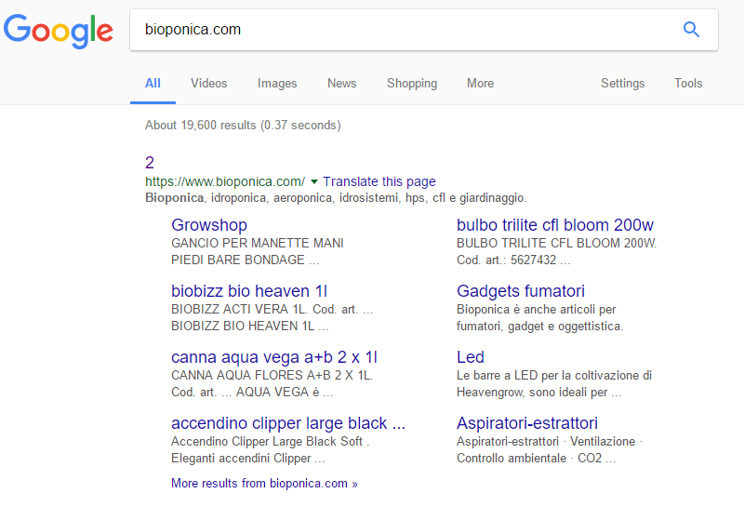Click the Bioponica, idroponica, aeroponica description text
Image resolution: width=744 pixels, height=507 pixels.
point(336,197)
